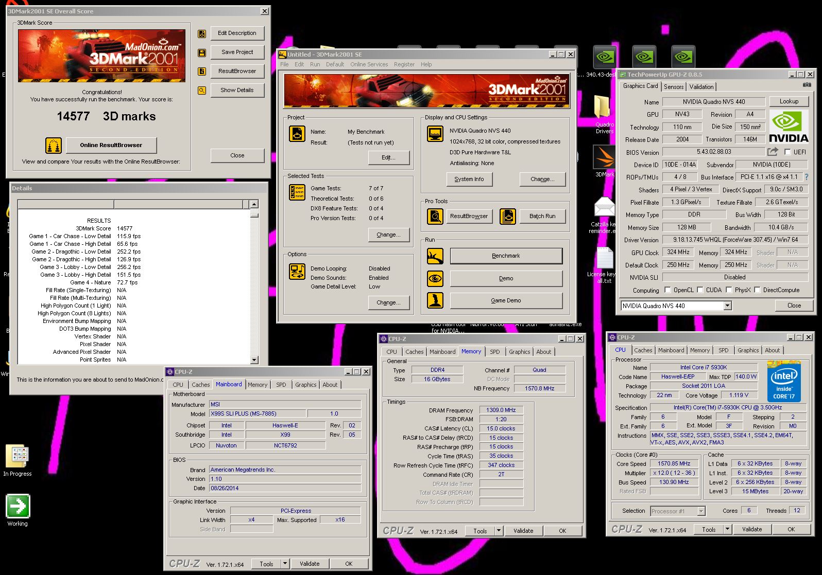
Task: Click the Demo eye icon
Action: tap(435, 279)
